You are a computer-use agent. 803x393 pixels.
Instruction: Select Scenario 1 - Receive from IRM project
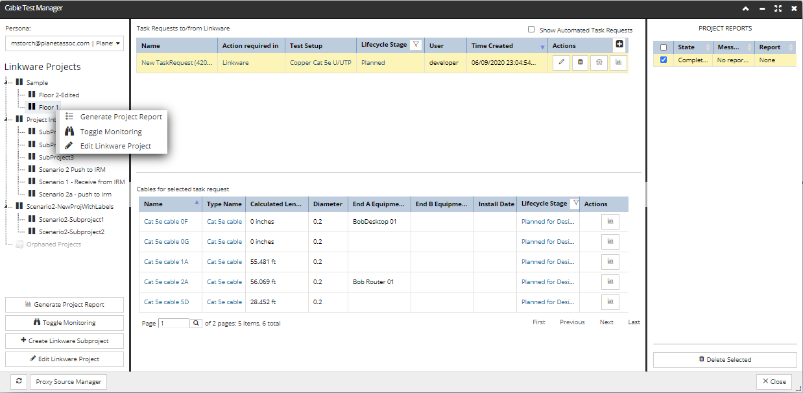(82, 182)
